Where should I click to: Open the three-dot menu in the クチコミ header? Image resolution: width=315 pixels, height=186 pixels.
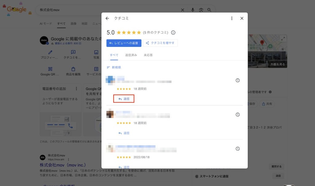pyautogui.click(x=232, y=18)
